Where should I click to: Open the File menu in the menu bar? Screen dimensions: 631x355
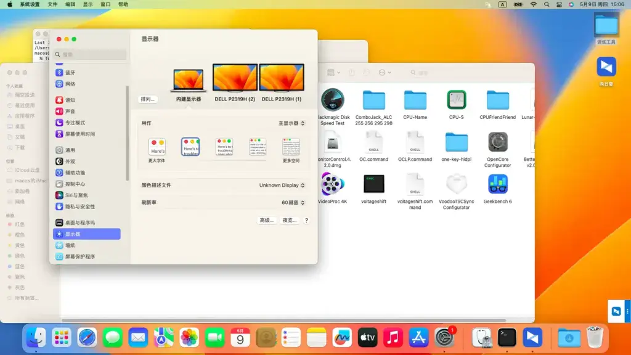(x=53, y=4)
